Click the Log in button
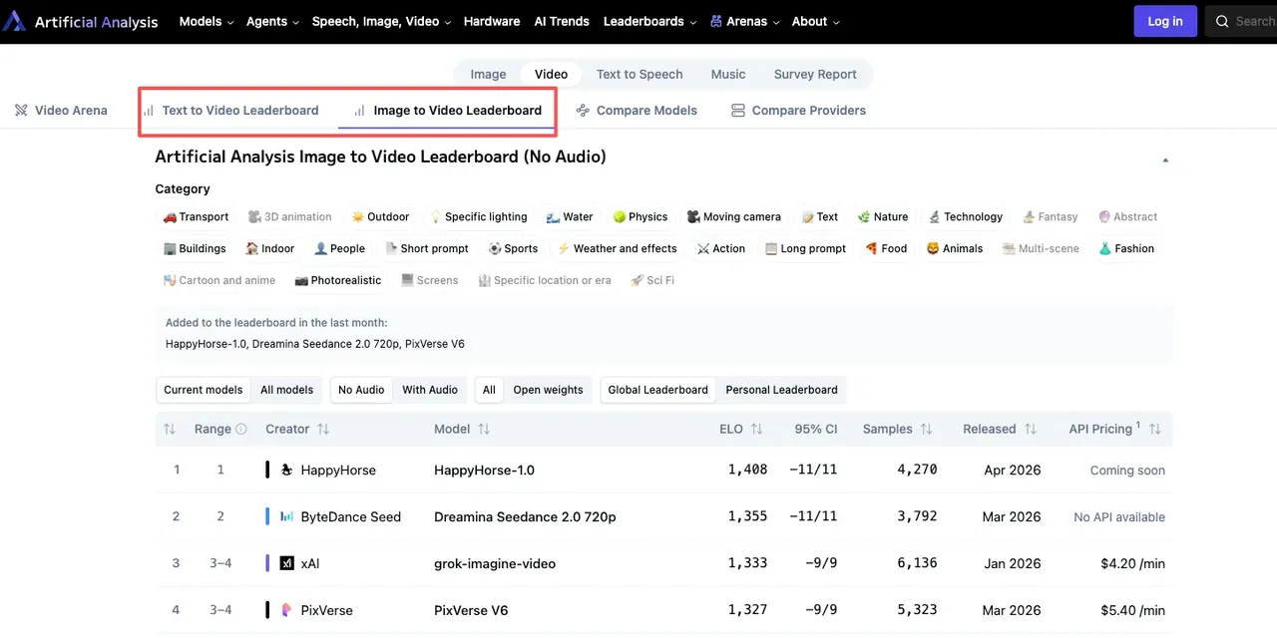The height and width of the screenshot is (638, 1277). (1164, 21)
